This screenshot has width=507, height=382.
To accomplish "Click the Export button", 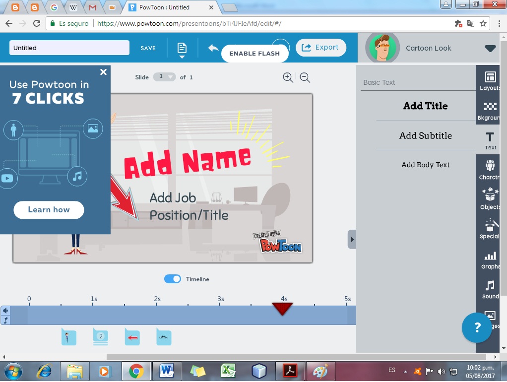I will pyautogui.click(x=320, y=47).
